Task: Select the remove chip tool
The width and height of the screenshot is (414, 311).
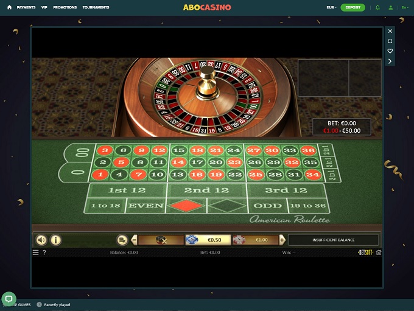Action: (161, 240)
